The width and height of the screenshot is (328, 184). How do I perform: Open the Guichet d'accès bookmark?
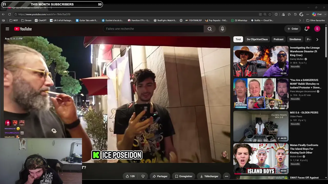click(x=112, y=20)
